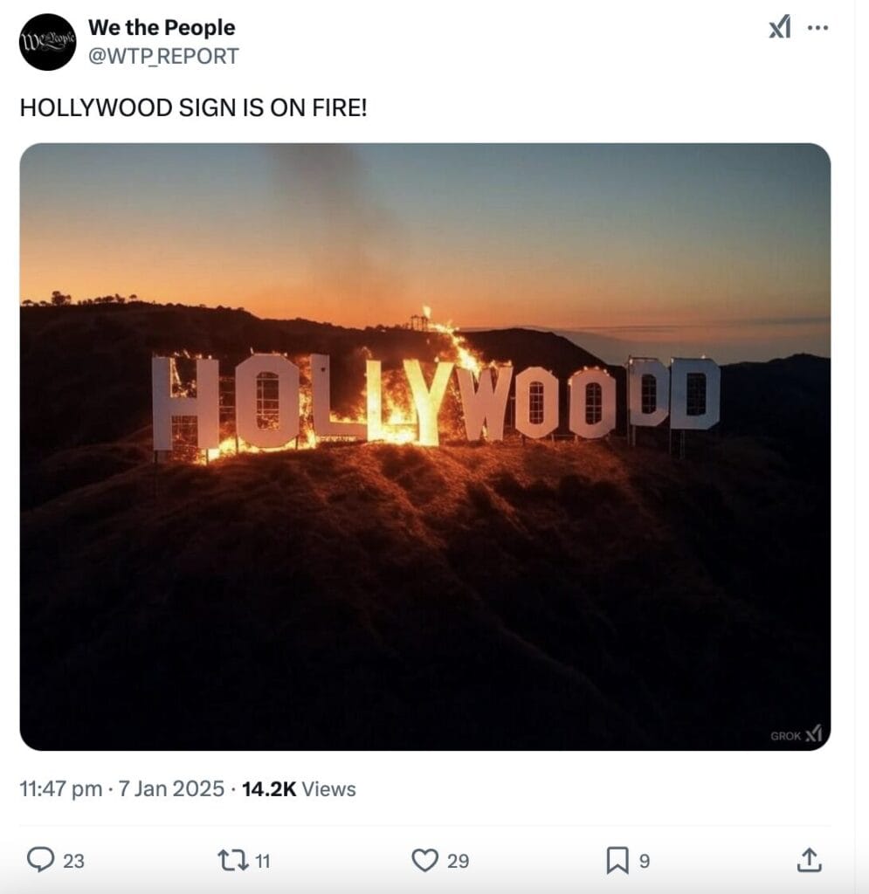
Task: Click the 9 bookmarks count
Action: coord(645,861)
